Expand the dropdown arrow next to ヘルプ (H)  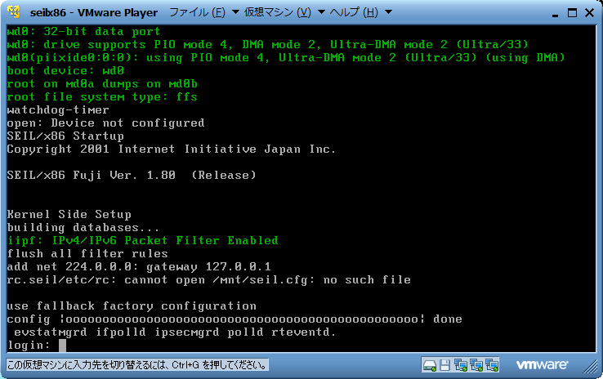pyautogui.click(x=389, y=12)
